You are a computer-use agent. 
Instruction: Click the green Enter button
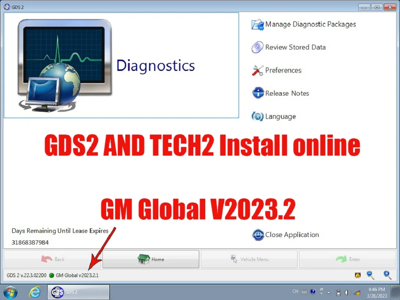pos(347,259)
